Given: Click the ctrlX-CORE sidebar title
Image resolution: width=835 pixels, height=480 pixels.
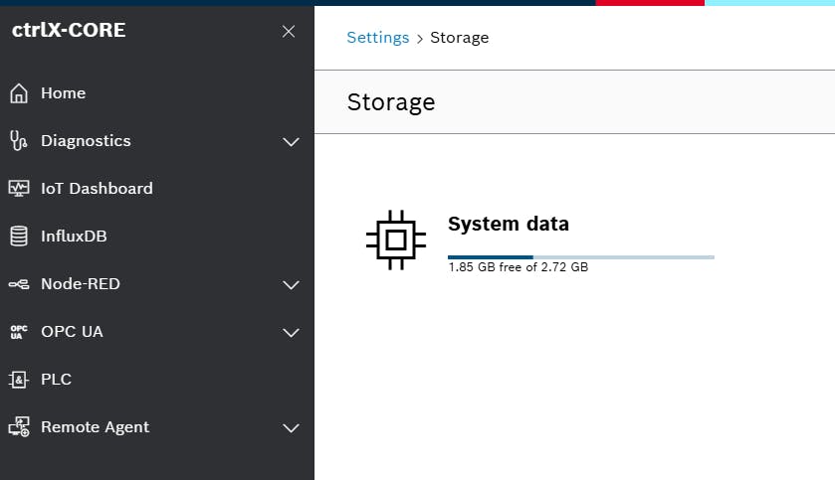Looking at the screenshot, I should (x=69, y=31).
